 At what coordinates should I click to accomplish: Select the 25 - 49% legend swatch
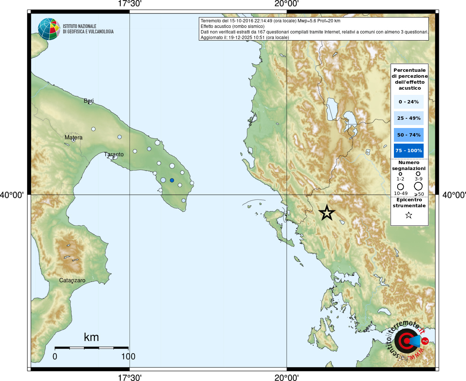[x=408, y=118]
